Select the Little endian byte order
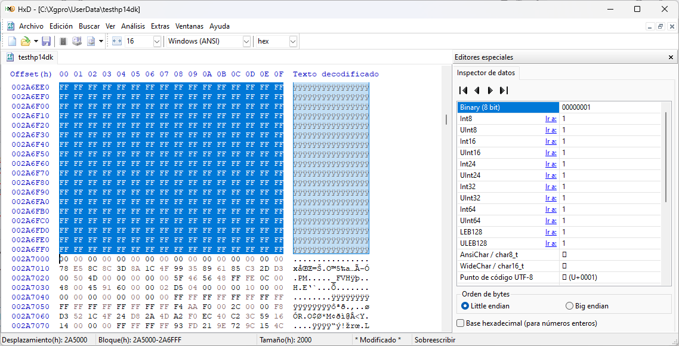 click(x=466, y=306)
